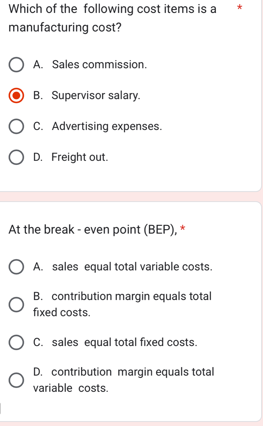Click the manufacturing cost question title

tap(112, 18)
